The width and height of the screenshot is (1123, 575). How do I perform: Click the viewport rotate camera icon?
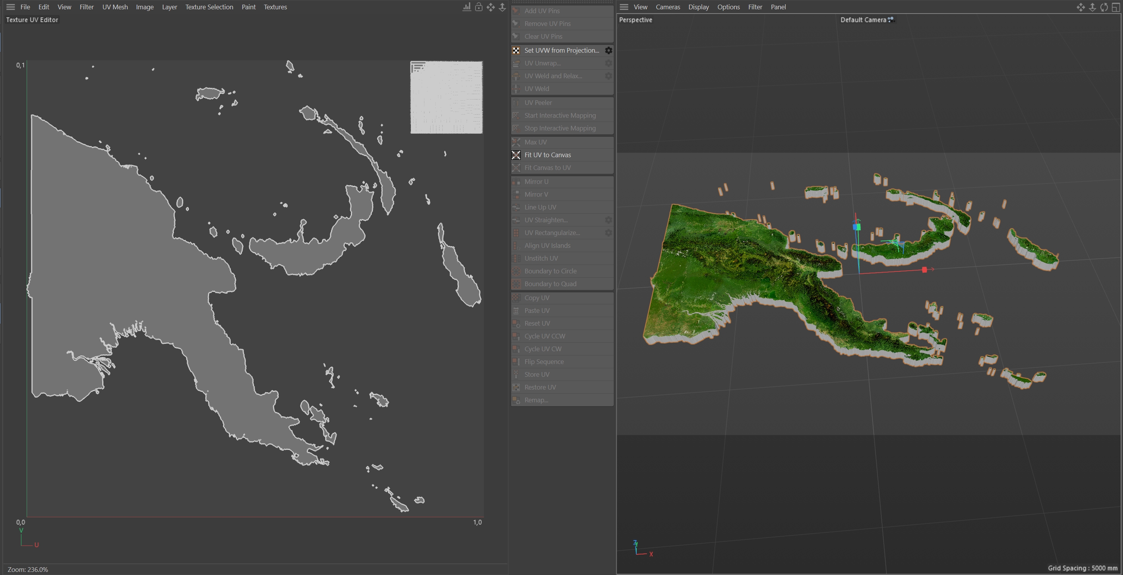click(1104, 7)
